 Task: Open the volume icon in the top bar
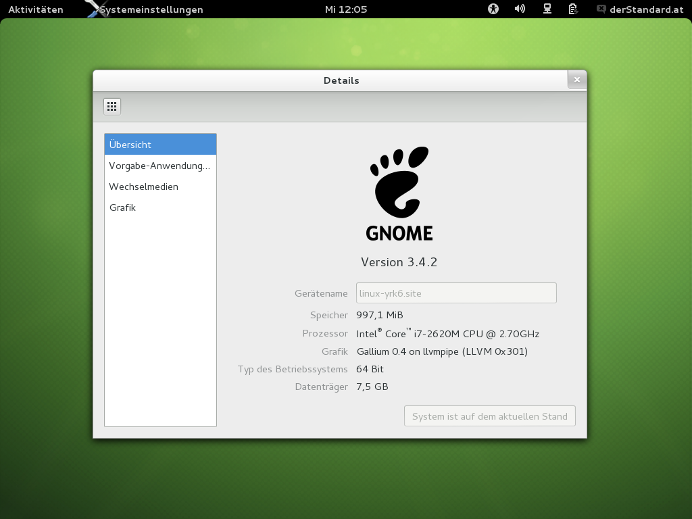pyautogui.click(x=519, y=9)
